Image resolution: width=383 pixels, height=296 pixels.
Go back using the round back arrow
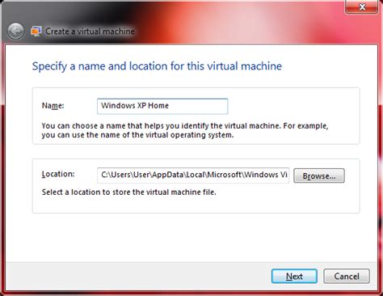coord(15,32)
